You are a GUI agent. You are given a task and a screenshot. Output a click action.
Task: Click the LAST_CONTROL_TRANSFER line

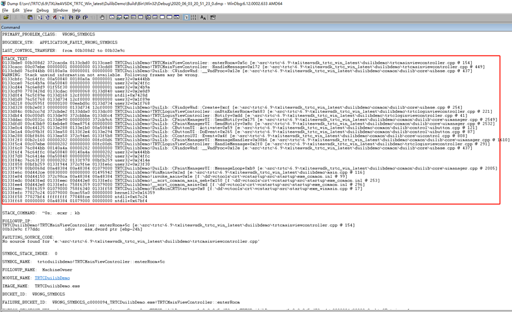tap(64, 51)
